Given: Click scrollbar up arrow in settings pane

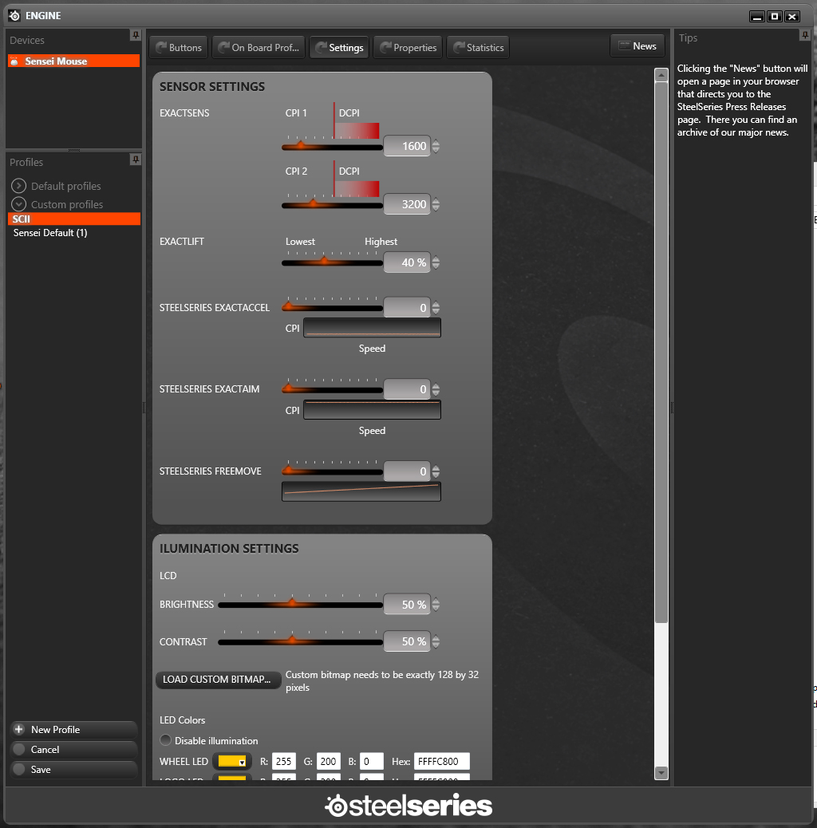Looking at the screenshot, I should pos(661,75).
